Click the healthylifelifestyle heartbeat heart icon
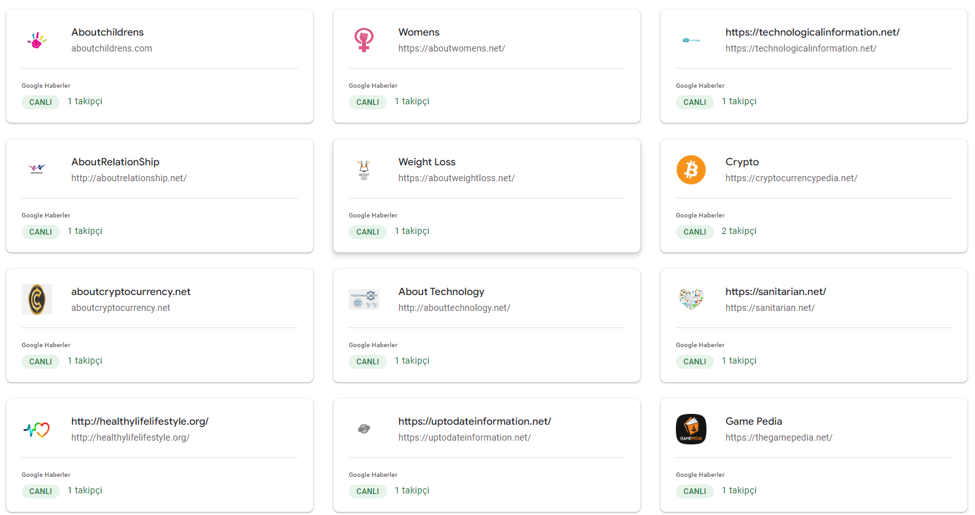This screenshot has width=975, height=515. [x=37, y=430]
